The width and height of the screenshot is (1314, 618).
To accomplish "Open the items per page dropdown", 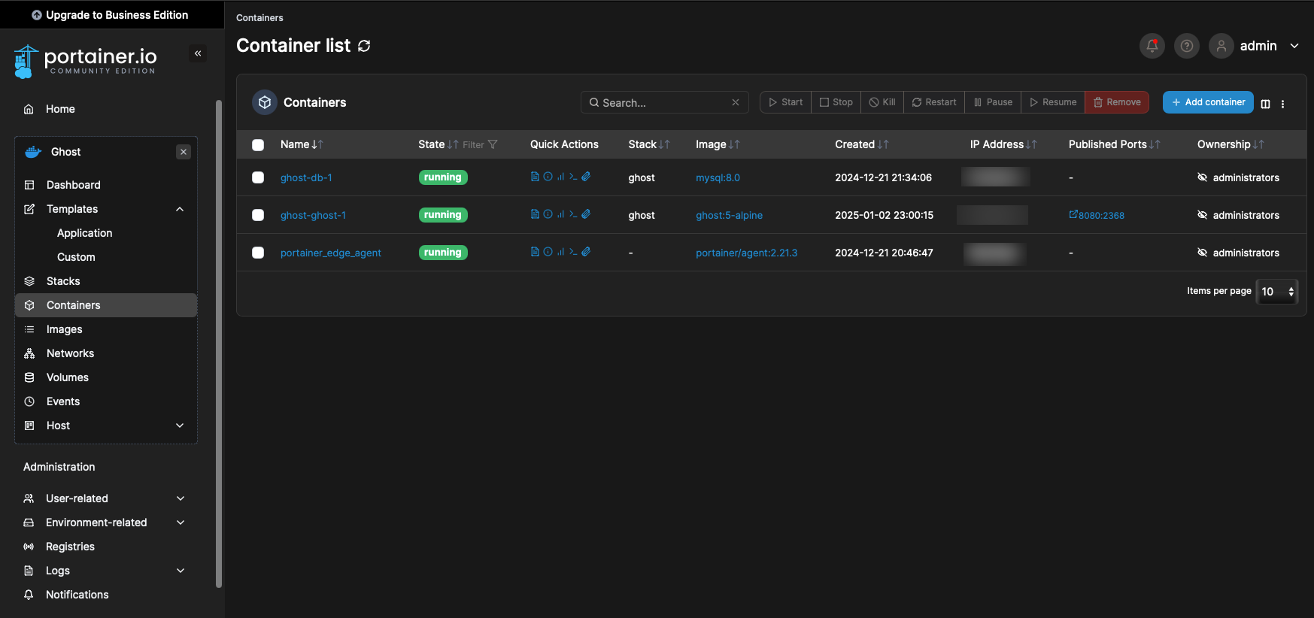I will 1277,292.
